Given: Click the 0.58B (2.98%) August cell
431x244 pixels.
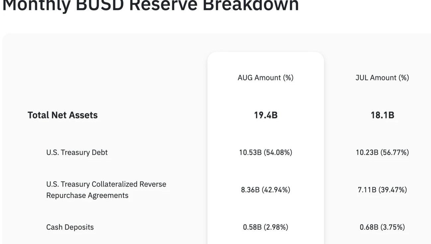Looking at the screenshot, I should [265, 227].
